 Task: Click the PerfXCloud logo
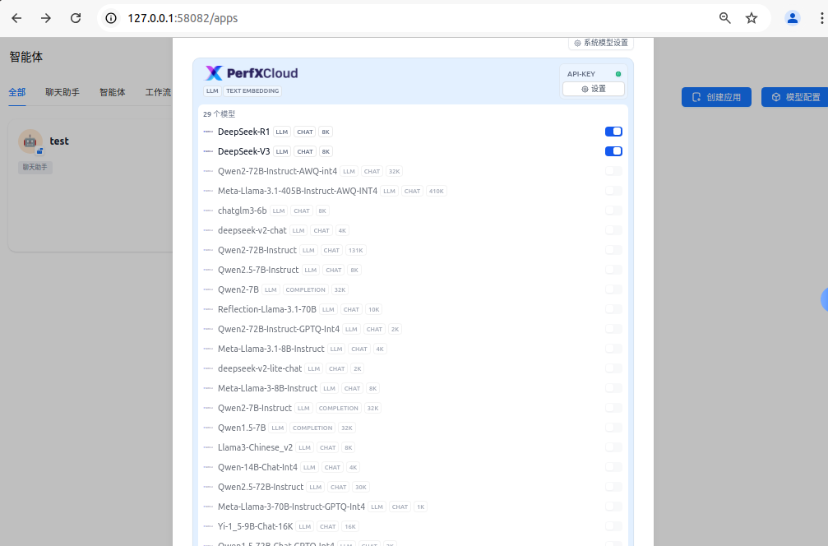252,73
